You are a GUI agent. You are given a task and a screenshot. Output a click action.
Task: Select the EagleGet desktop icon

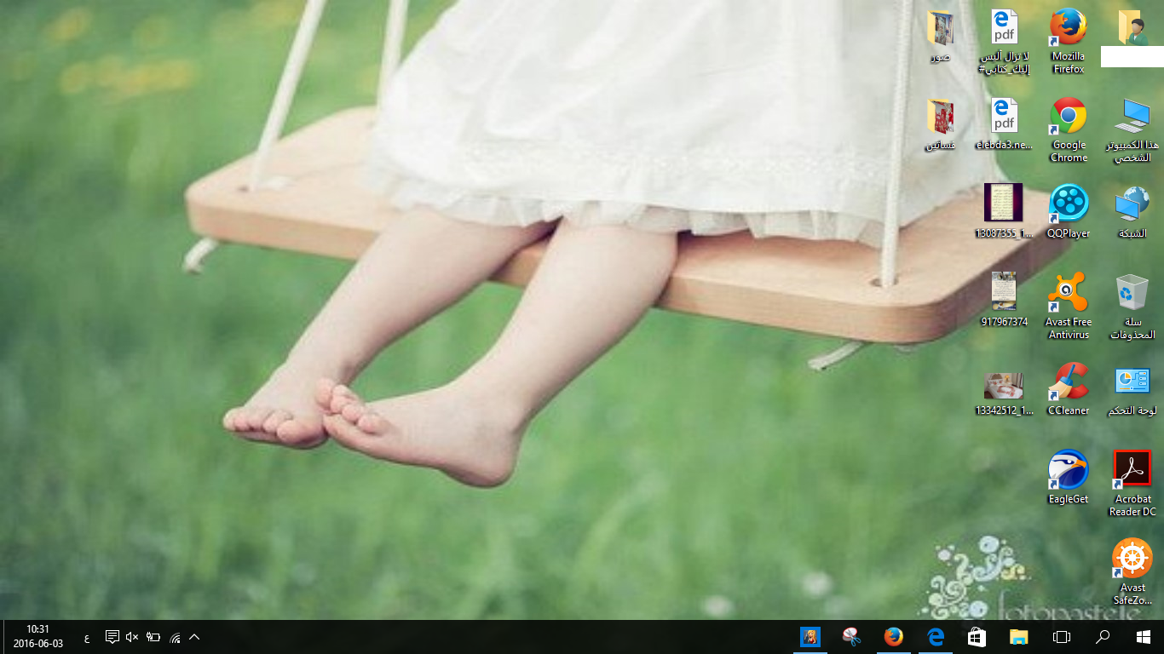[x=1068, y=470]
